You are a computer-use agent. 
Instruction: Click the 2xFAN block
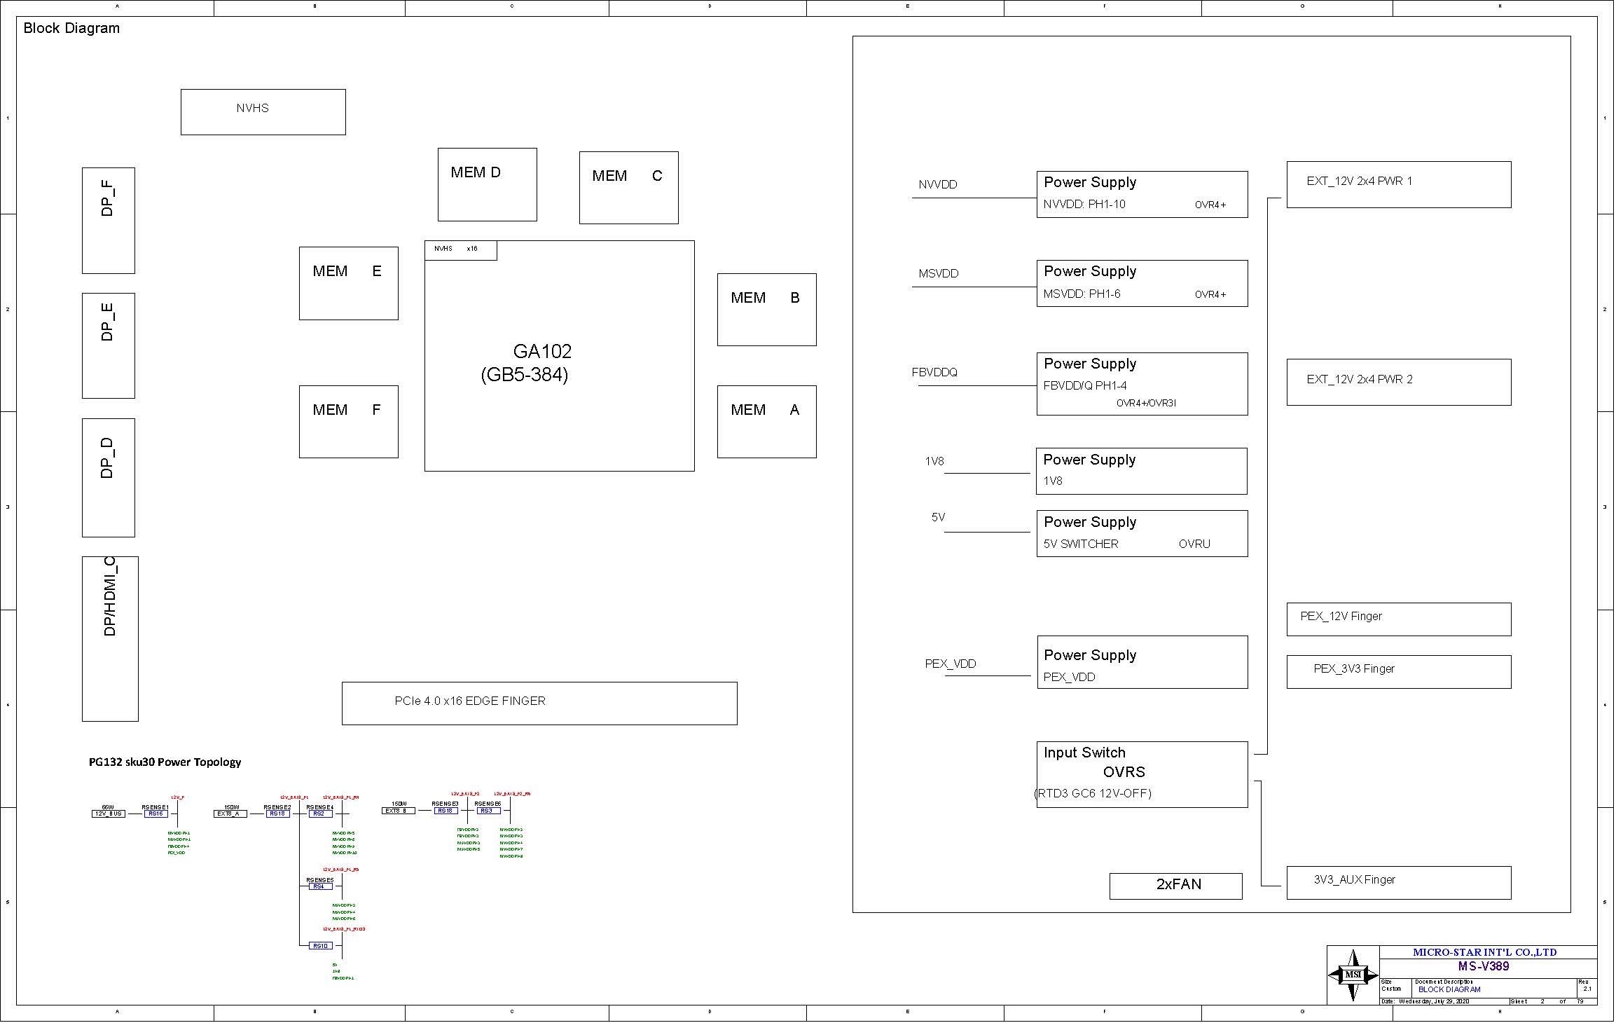pyautogui.click(x=1176, y=886)
